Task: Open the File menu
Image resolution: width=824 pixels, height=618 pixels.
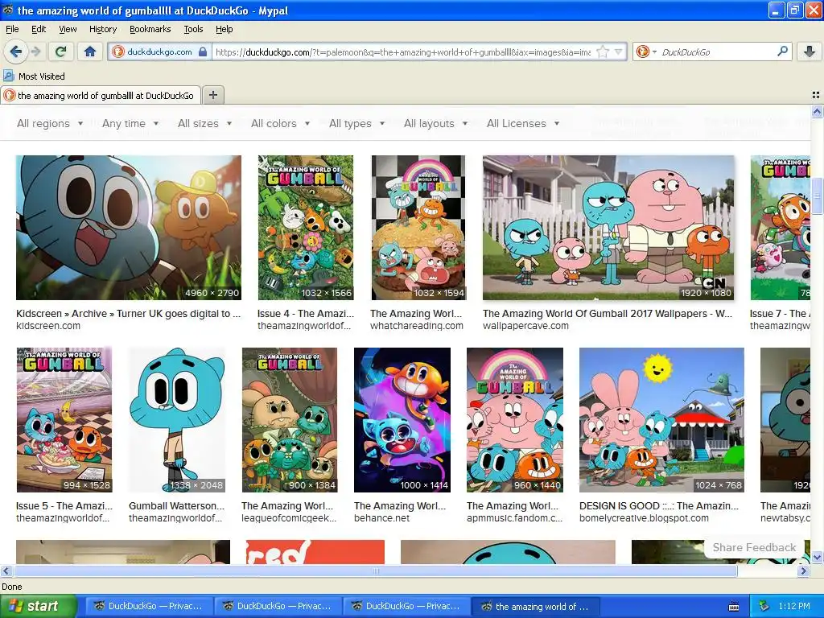Action: pyautogui.click(x=12, y=29)
